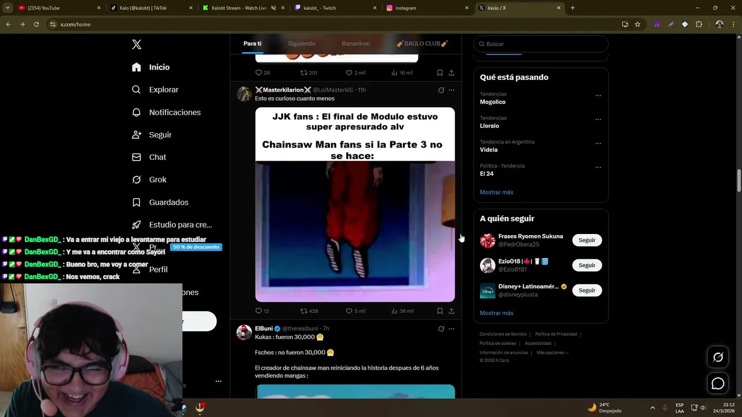
Task: Open the floating Grok button
Action: pyautogui.click(x=718, y=357)
